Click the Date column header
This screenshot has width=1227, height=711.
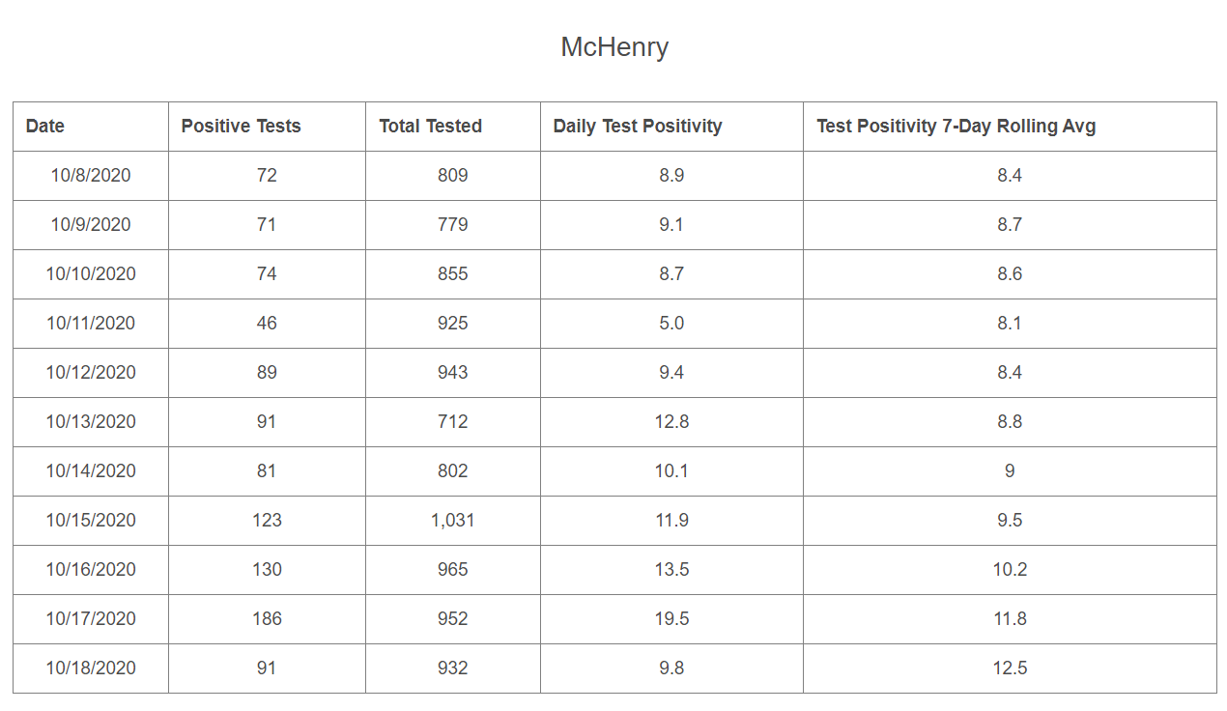click(x=45, y=126)
